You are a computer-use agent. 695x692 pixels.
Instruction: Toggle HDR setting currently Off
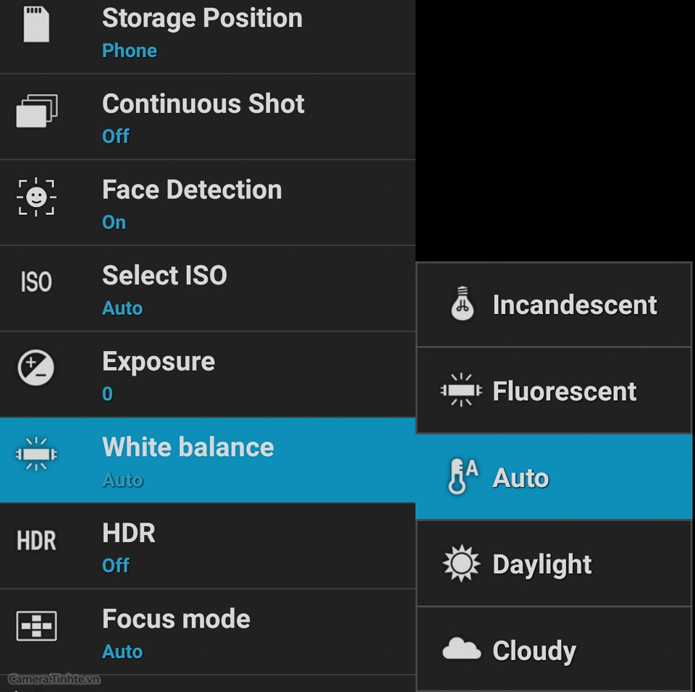click(208, 547)
